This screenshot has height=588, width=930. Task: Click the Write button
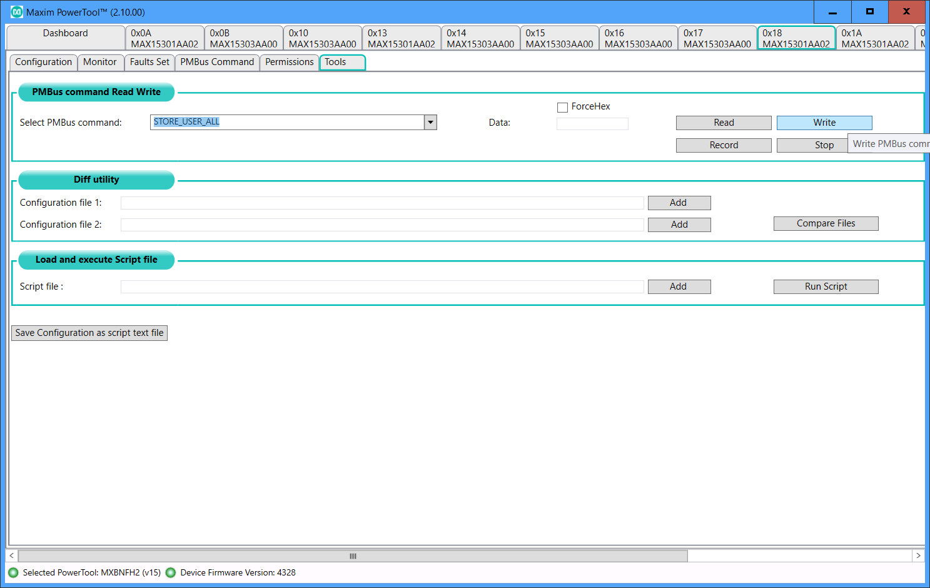pyautogui.click(x=824, y=123)
